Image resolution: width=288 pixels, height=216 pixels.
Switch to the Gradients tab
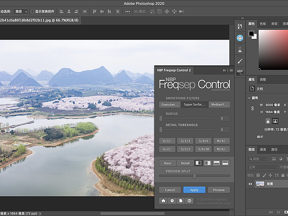pyautogui.click(x=274, y=24)
